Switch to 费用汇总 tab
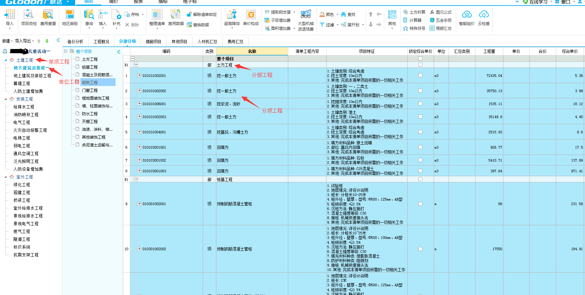The image size is (585, 295). pyautogui.click(x=235, y=42)
